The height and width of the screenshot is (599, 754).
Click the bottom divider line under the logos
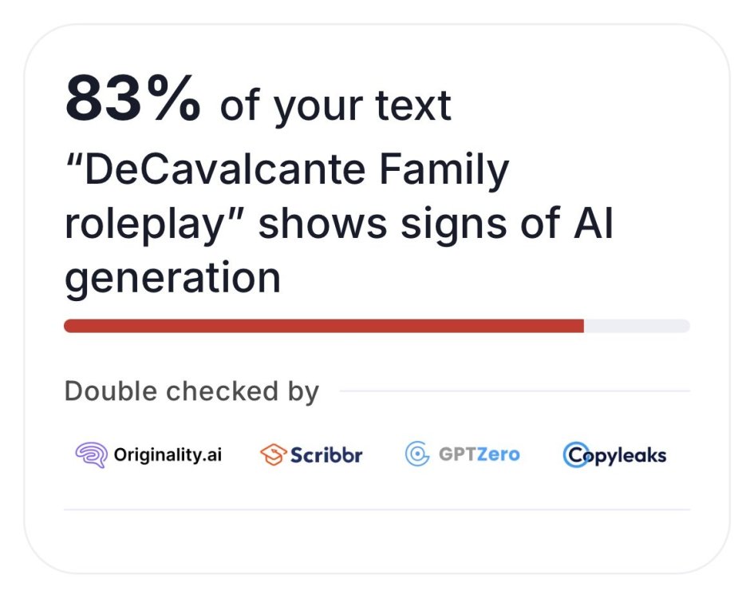377,510
